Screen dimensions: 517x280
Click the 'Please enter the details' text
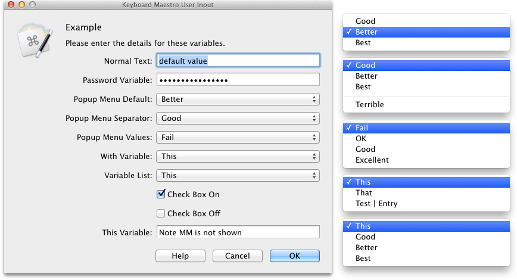point(145,43)
